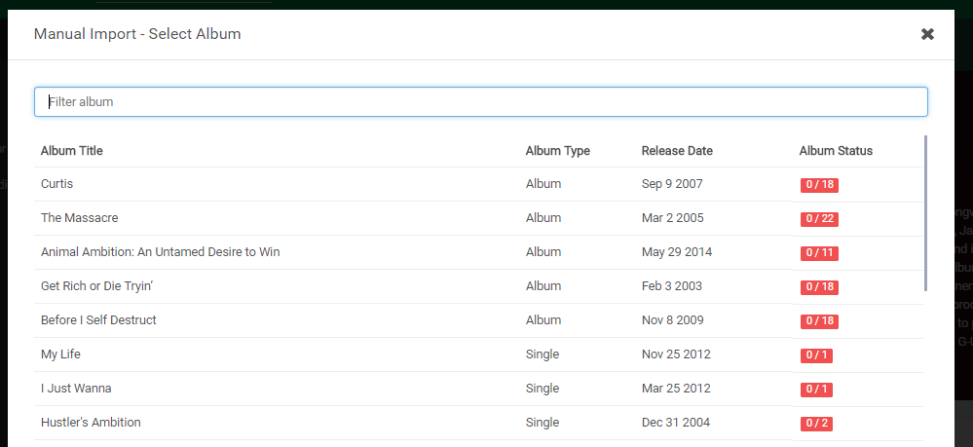The width and height of the screenshot is (973, 447).
Task: Select the Curtis album row
Action: (x=478, y=184)
